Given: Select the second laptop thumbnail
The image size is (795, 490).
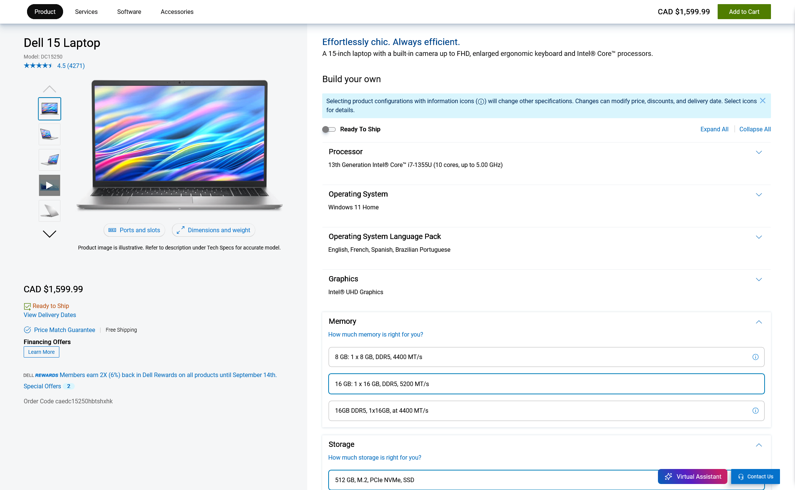Looking at the screenshot, I should point(50,134).
